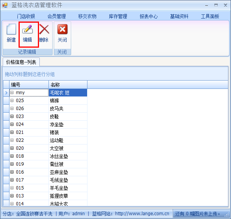Click the 新建 (New) document icon
This screenshot has width=231, height=219.
(x=11, y=29)
